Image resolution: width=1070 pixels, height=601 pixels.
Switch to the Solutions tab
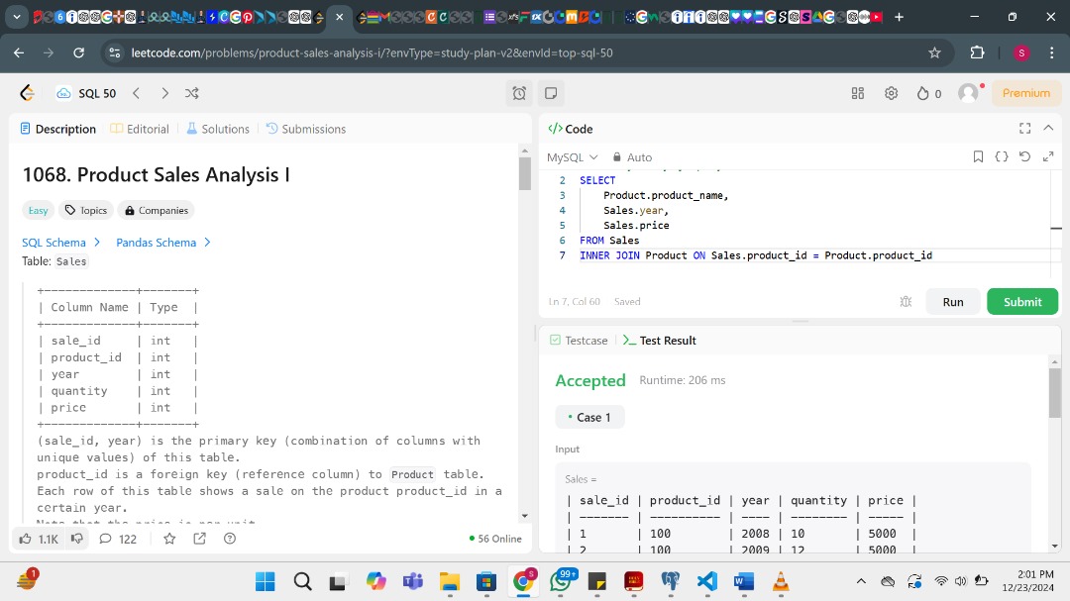218,129
